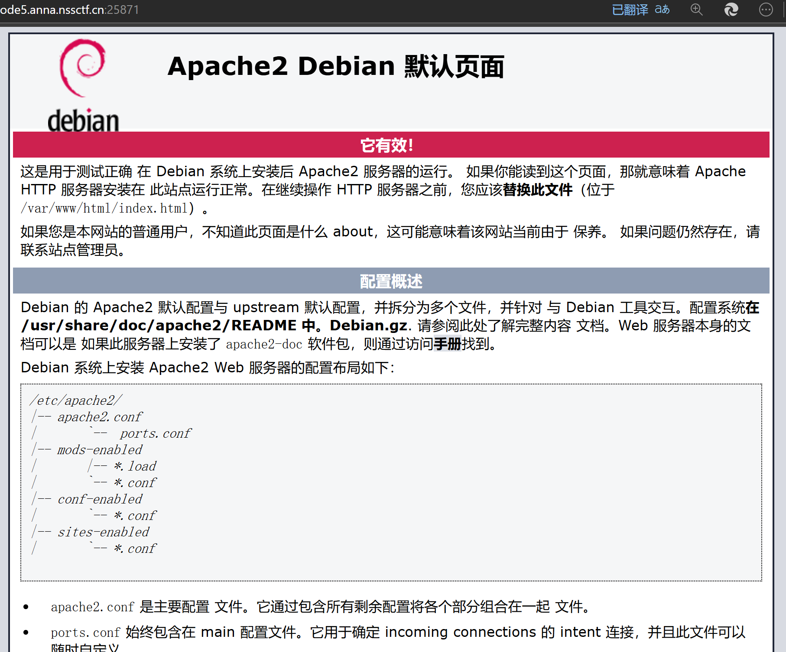Click mods-enabled in the config tree

[x=100, y=450]
